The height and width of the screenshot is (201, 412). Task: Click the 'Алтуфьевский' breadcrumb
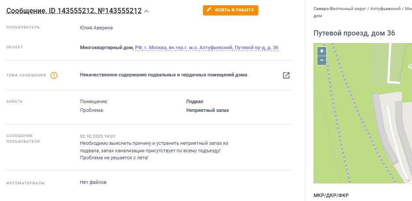(386, 9)
